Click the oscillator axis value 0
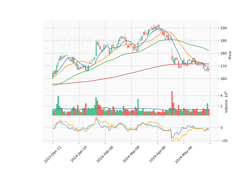The width and height of the screenshot is (242, 174). [222, 128]
